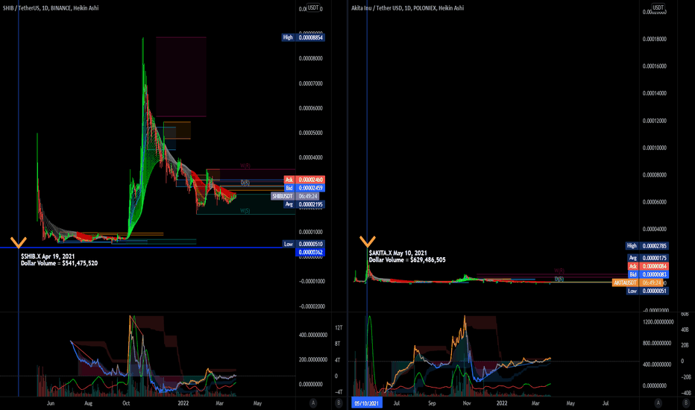Image resolution: width=695 pixels, height=410 pixels.
Task: Click the orange AKITAUSDT price label
Action: [x=638, y=283]
